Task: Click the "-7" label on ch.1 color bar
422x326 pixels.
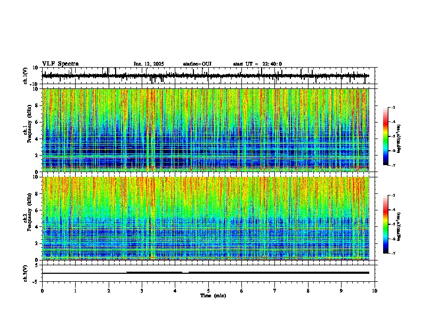Action: click(393, 165)
